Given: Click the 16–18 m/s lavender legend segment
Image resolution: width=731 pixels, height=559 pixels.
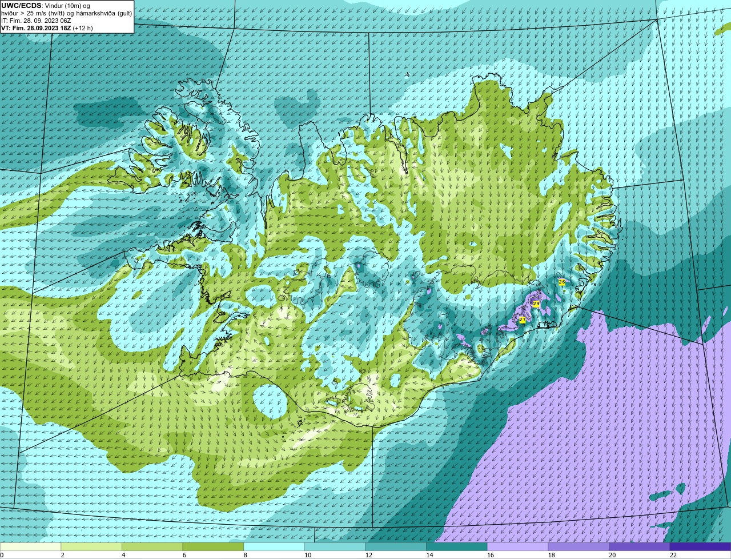Looking at the screenshot, I should [518, 546].
